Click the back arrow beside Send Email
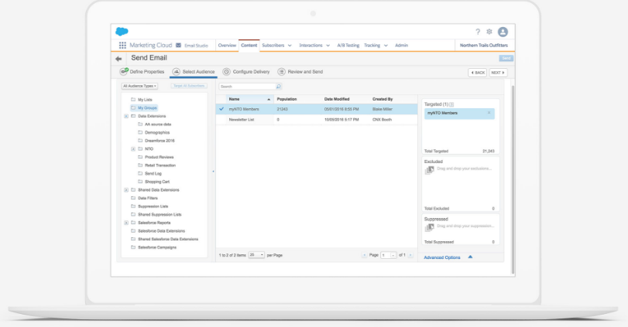Screen dimensions: 628x327 click(x=118, y=59)
